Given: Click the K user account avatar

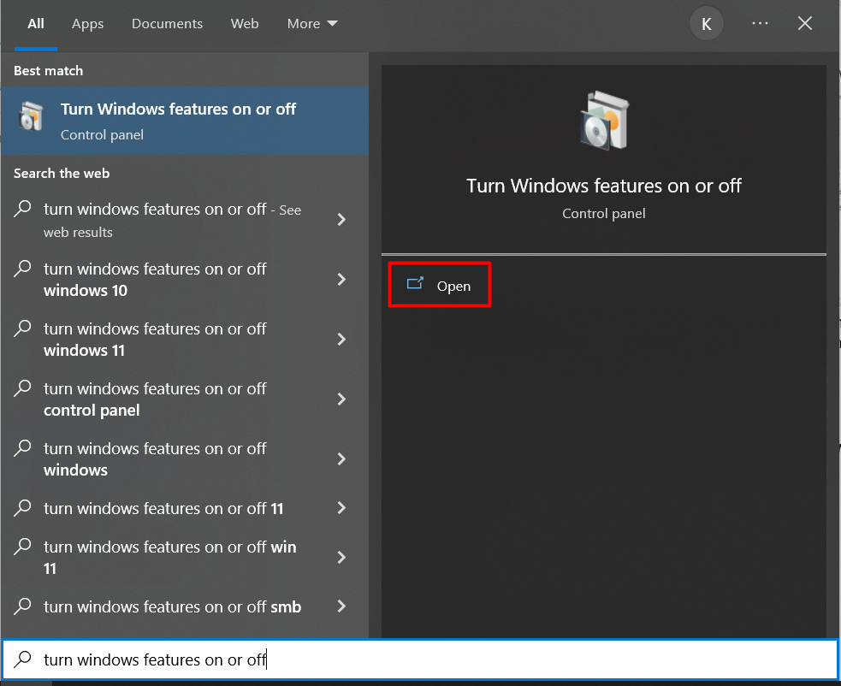Looking at the screenshot, I should (707, 24).
